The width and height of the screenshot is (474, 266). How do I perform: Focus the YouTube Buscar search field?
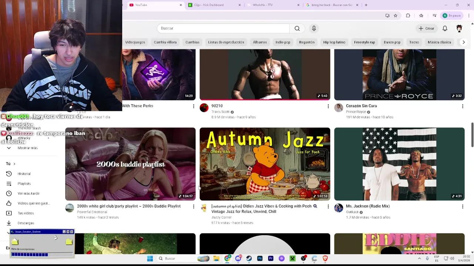point(223,28)
